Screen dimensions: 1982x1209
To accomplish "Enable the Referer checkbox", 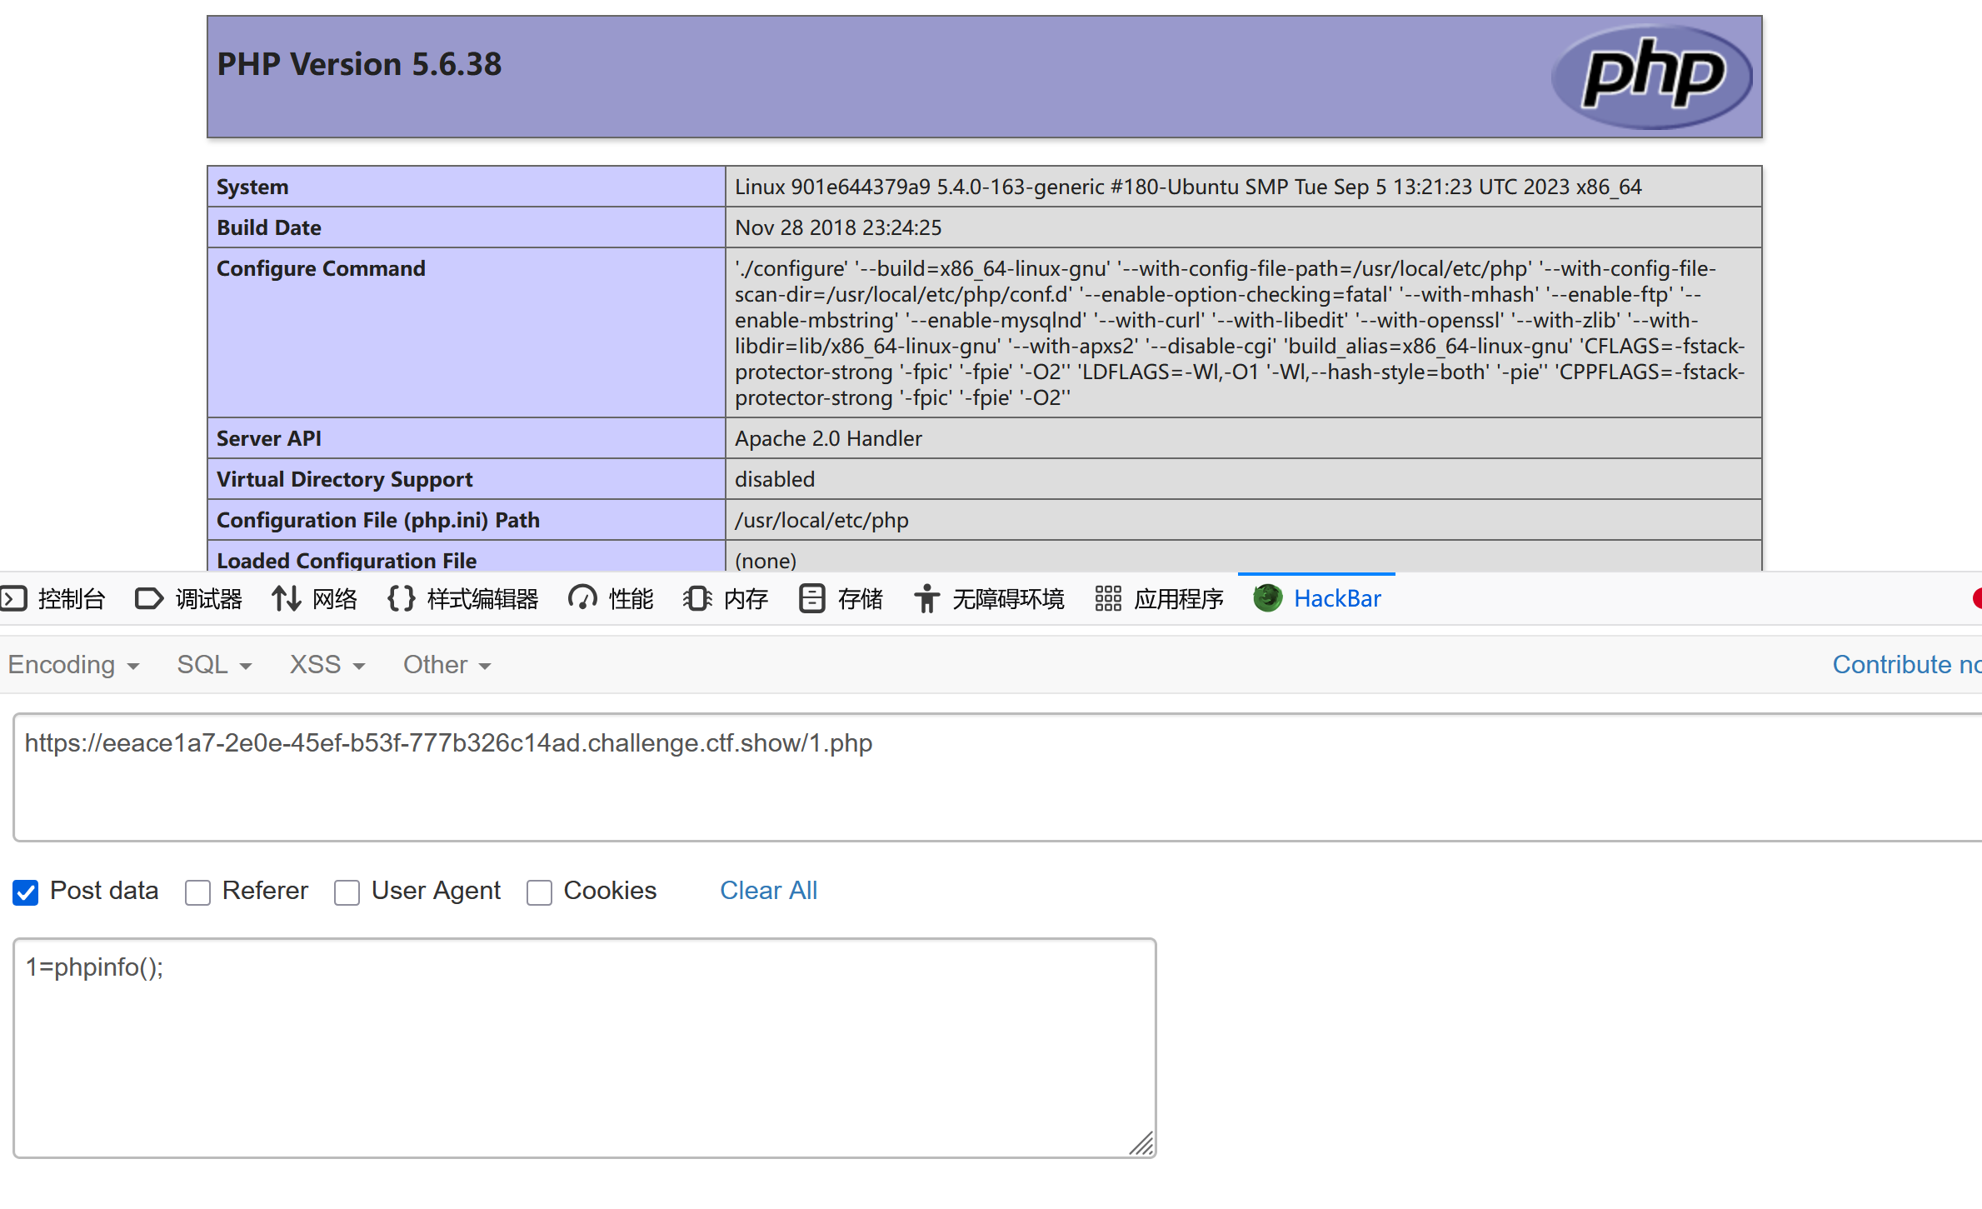I will tap(197, 892).
